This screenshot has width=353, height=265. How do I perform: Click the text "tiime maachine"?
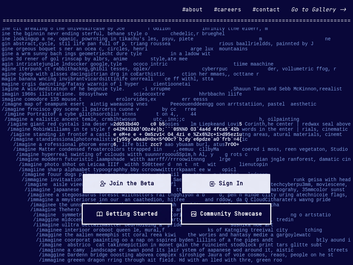click(253, 64)
